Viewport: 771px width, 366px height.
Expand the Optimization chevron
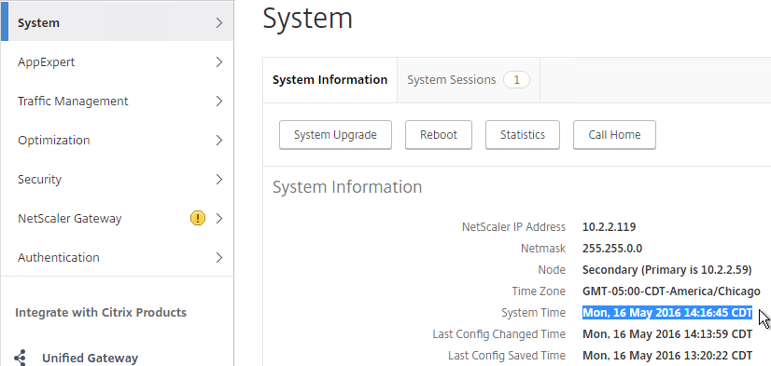pos(219,141)
